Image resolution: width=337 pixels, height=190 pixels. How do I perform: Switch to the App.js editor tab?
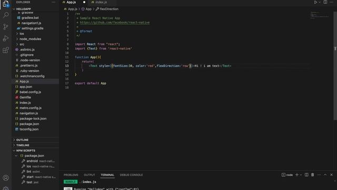[x=71, y=2]
